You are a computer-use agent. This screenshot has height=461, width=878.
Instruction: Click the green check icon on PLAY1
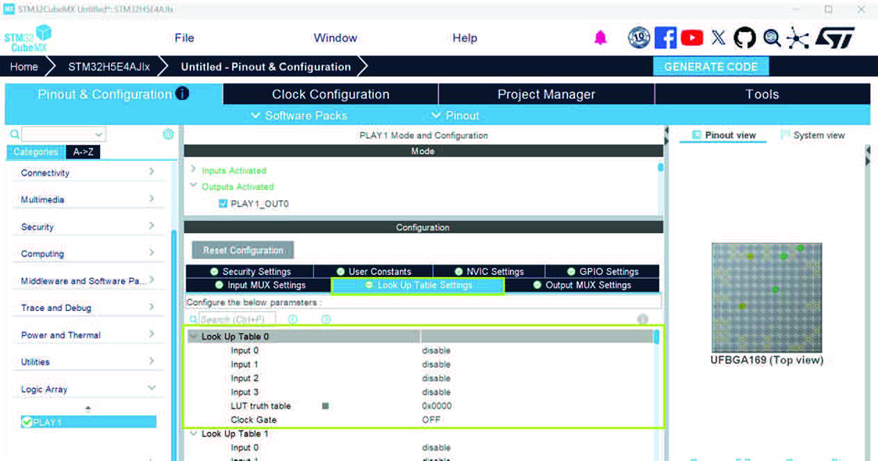(x=27, y=422)
